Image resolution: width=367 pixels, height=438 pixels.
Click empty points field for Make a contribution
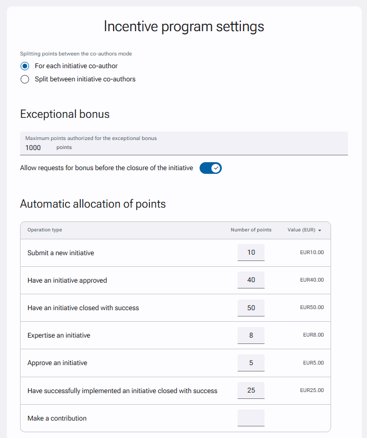pos(251,418)
